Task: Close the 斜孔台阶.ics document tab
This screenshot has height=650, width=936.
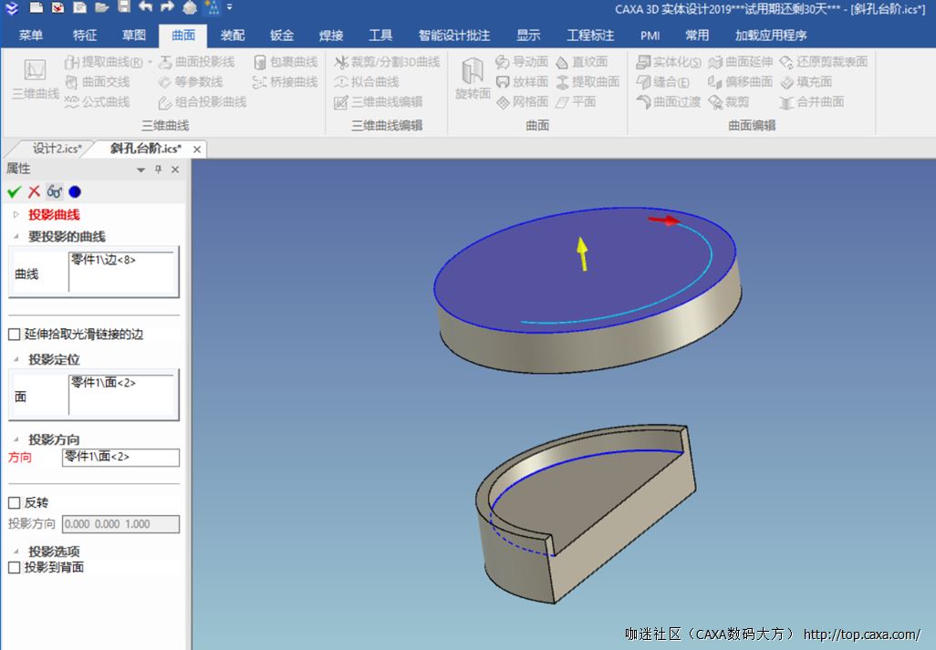Action: click(x=197, y=150)
